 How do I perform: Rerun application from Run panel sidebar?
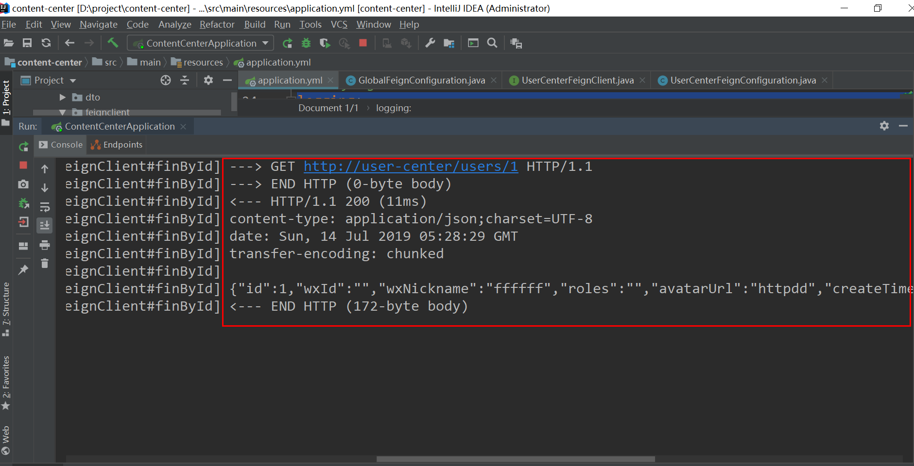point(23,146)
